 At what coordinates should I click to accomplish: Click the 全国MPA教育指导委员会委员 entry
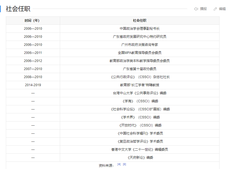(139, 53)
